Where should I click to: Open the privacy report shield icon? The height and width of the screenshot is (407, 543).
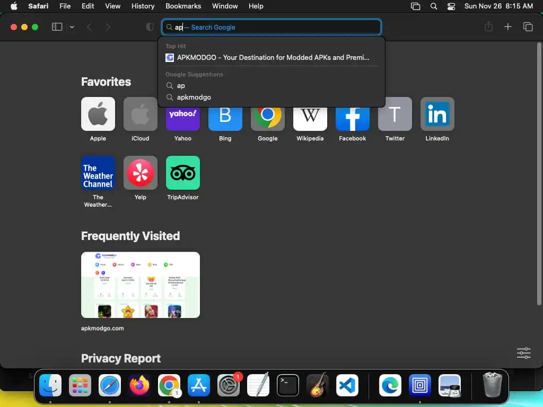pyautogui.click(x=150, y=27)
